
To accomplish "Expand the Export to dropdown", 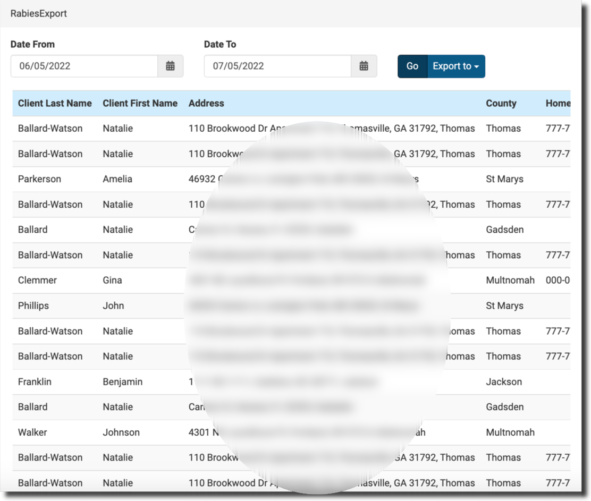I will pos(456,66).
